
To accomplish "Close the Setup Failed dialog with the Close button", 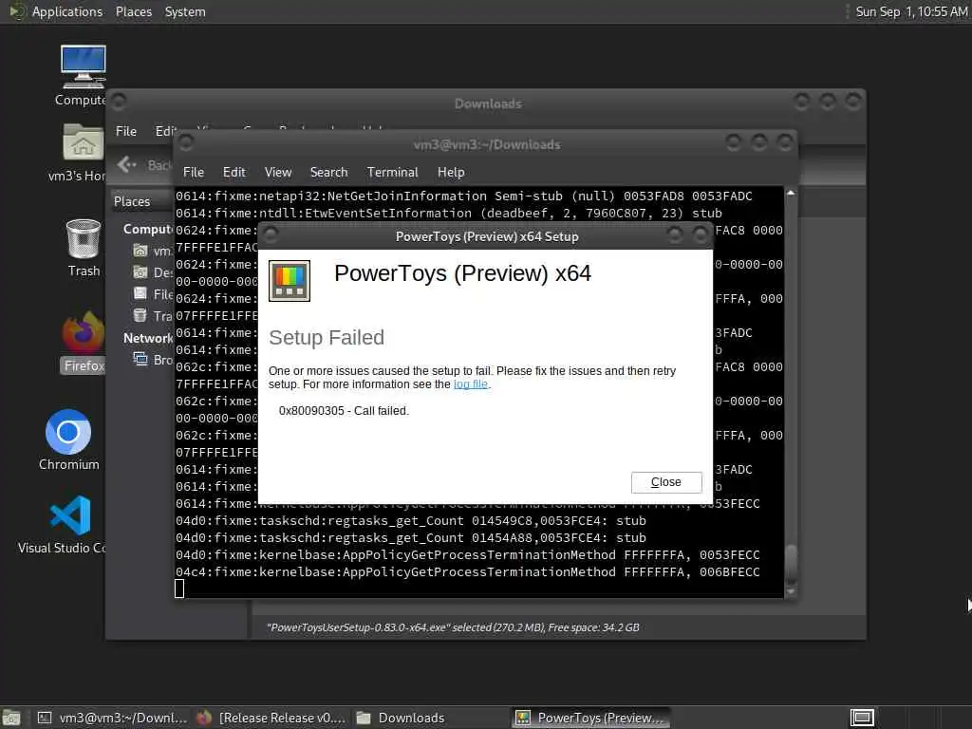I will click(x=666, y=482).
